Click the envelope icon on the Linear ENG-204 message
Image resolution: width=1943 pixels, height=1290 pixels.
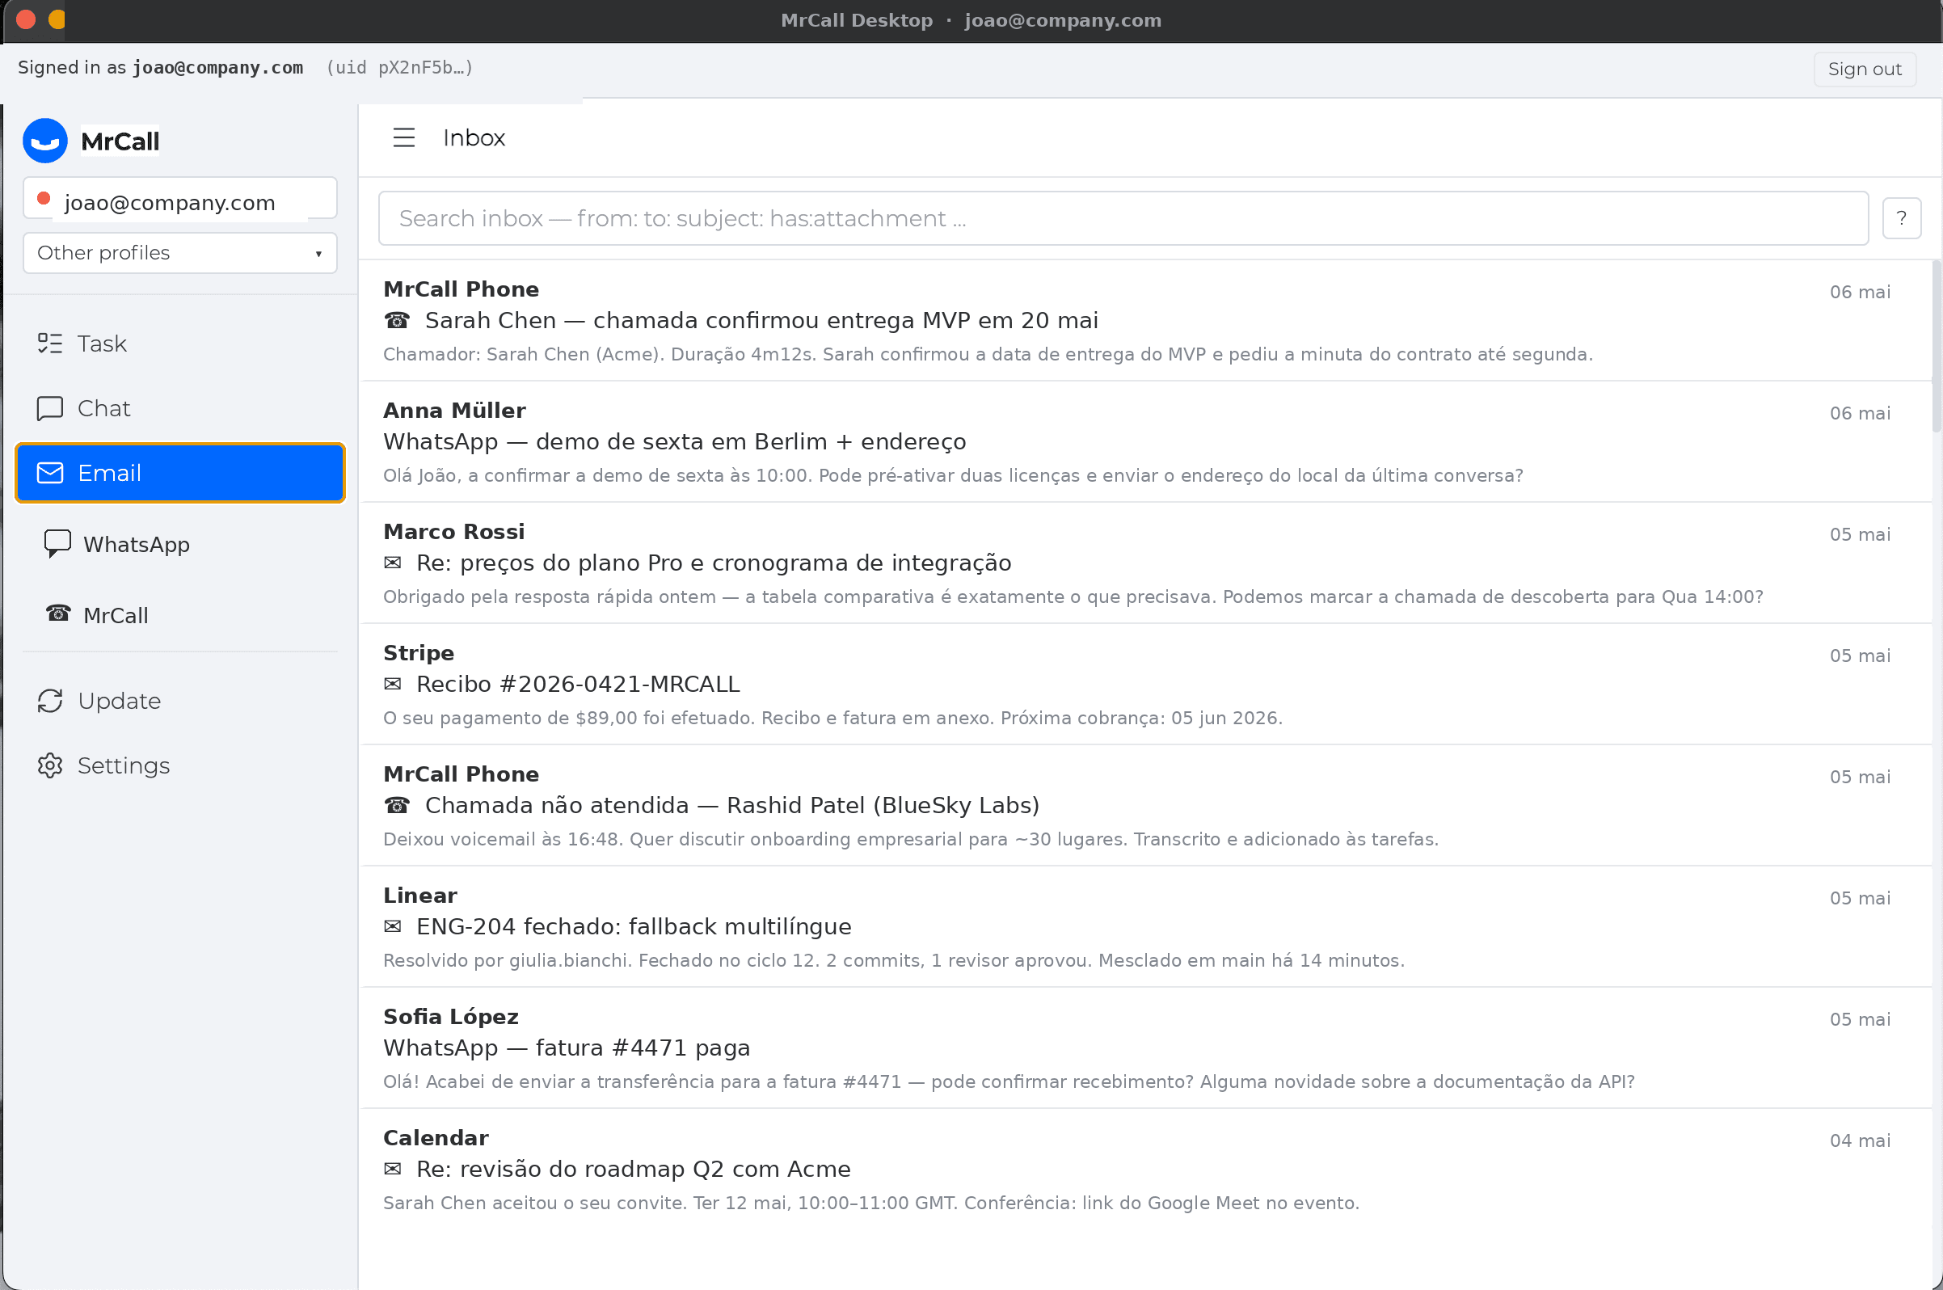tap(393, 927)
